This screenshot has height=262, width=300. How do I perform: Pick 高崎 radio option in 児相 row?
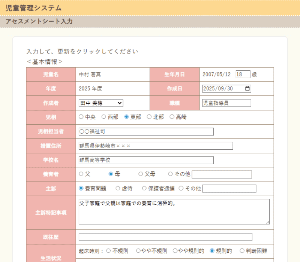172,117
